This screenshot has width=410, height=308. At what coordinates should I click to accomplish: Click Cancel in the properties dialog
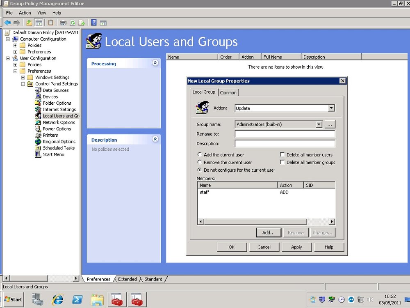point(264,247)
